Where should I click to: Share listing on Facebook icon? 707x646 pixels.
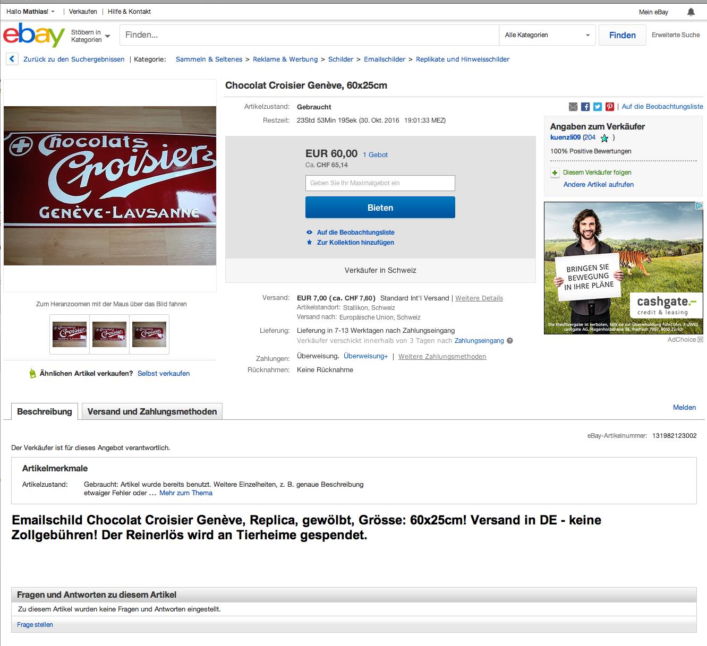coord(585,107)
